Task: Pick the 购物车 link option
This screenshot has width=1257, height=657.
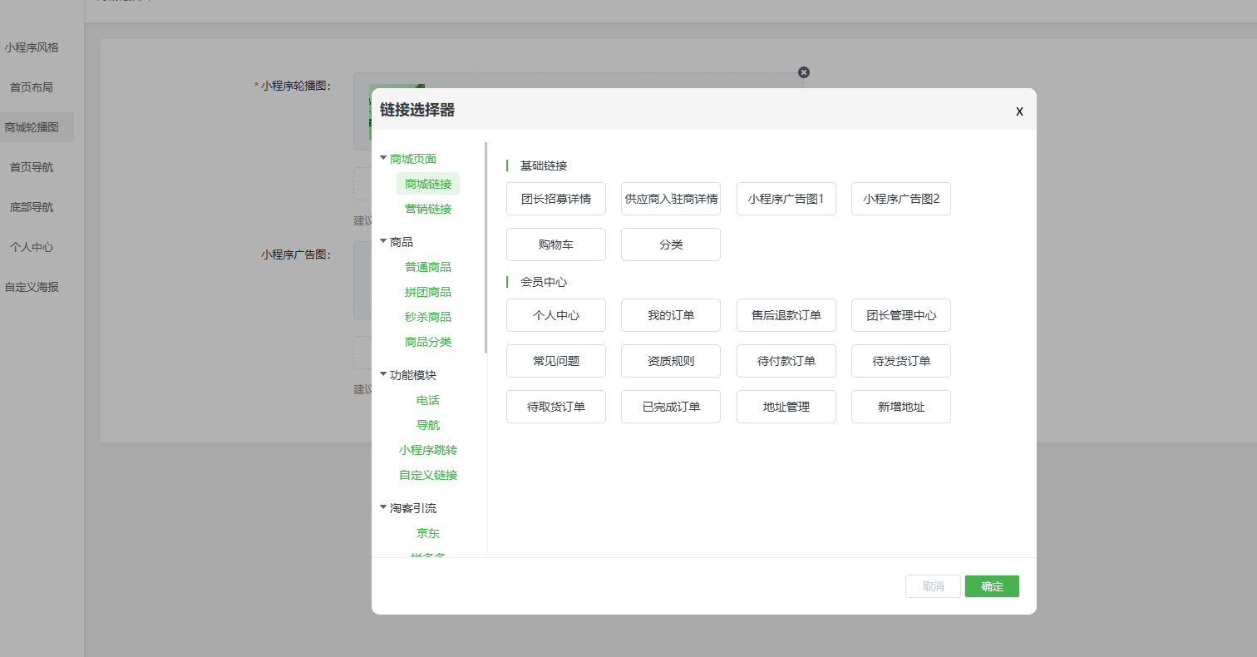Action: tap(556, 245)
